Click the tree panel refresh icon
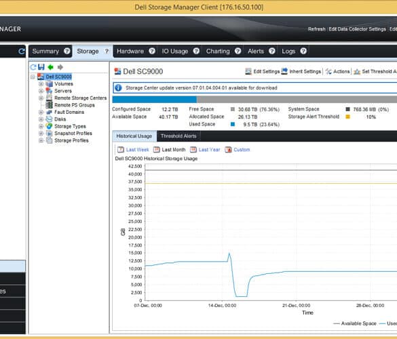 pos(33,67)
